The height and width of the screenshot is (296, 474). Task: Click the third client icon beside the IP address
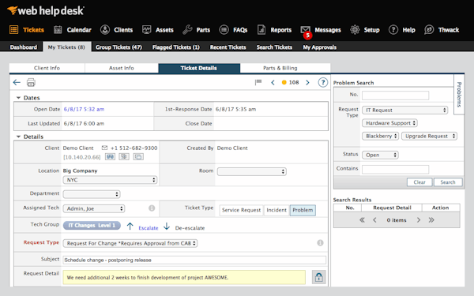click(x=138, y=157)
